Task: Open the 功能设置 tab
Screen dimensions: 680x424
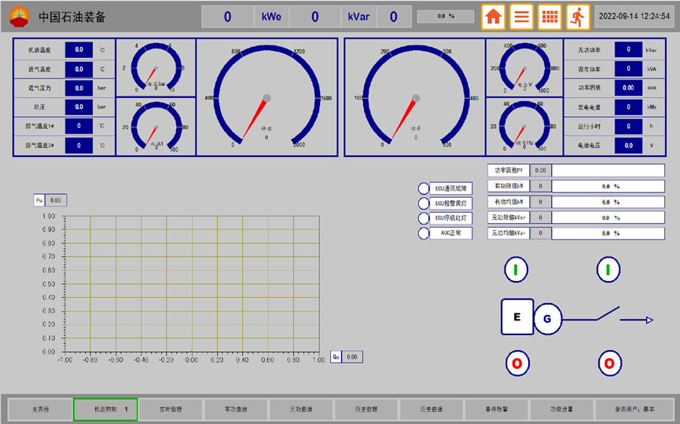Action: coord(561,409)
